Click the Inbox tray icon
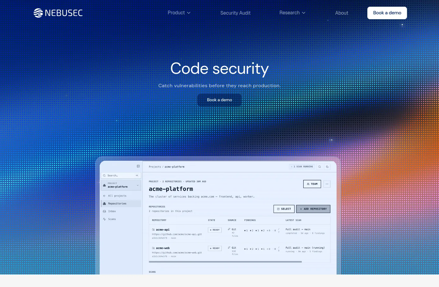 point(104,211)
